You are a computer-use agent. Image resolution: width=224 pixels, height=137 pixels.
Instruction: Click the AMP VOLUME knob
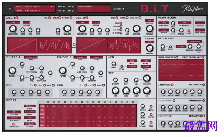pyautogui.click(x=147, y=78)
